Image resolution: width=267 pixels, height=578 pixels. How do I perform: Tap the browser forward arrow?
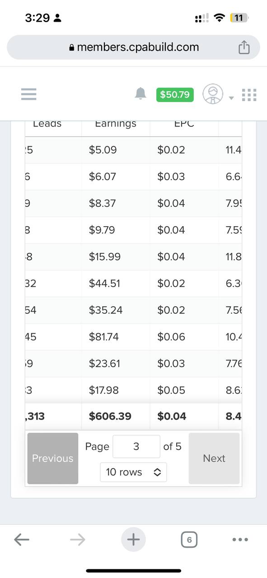pos(78,539)
